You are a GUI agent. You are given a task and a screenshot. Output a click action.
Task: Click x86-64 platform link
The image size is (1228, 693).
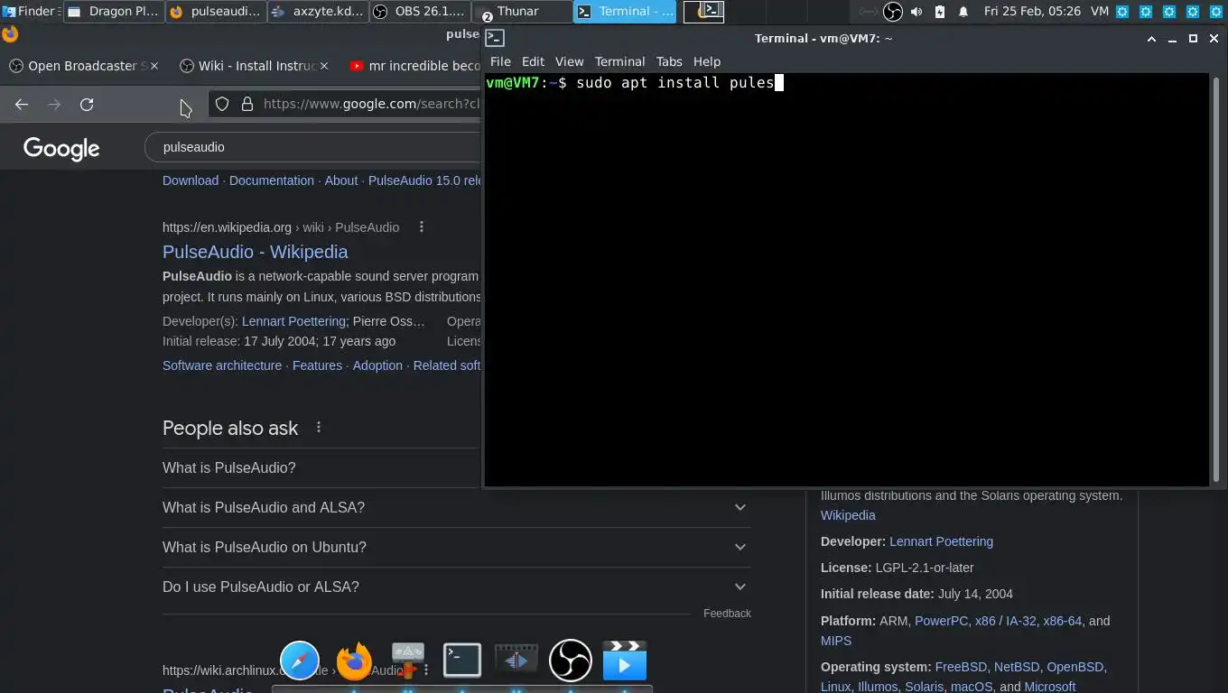1062,621
